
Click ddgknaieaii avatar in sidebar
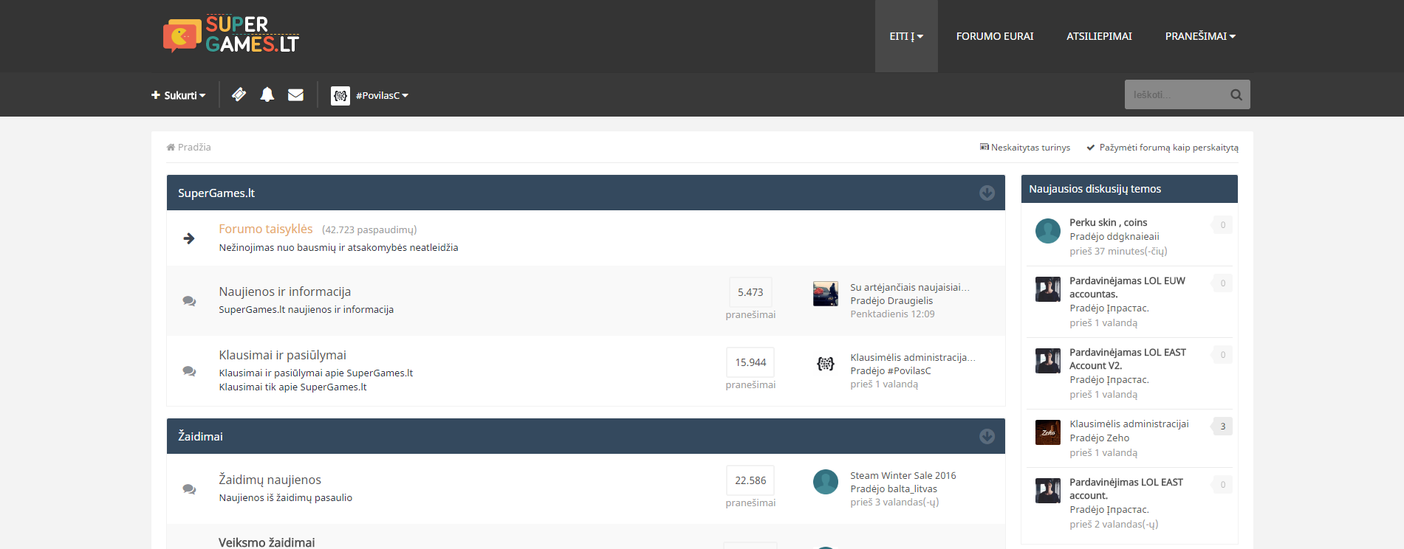pos(1048,231)
